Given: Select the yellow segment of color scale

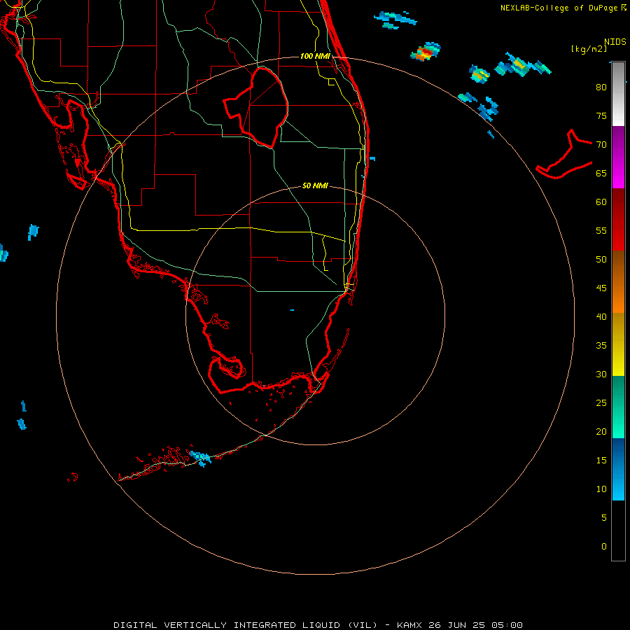Looking at the screenshot, I should (x=618, y=344).
